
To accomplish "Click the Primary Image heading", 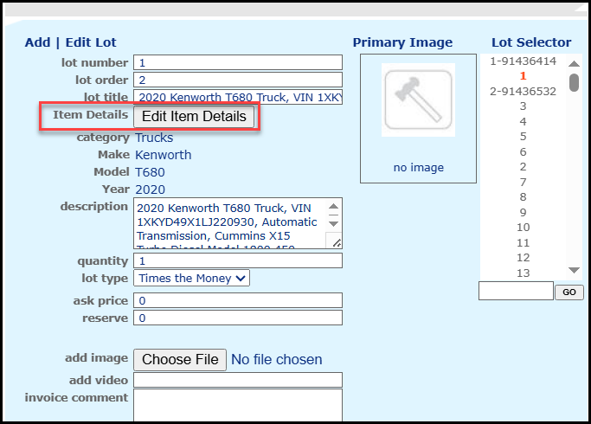I will [402, 42].
